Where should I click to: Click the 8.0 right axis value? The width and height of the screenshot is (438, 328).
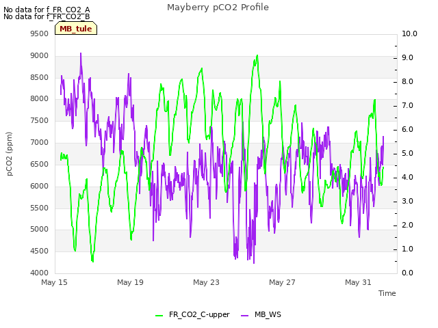tap(407, 82)
